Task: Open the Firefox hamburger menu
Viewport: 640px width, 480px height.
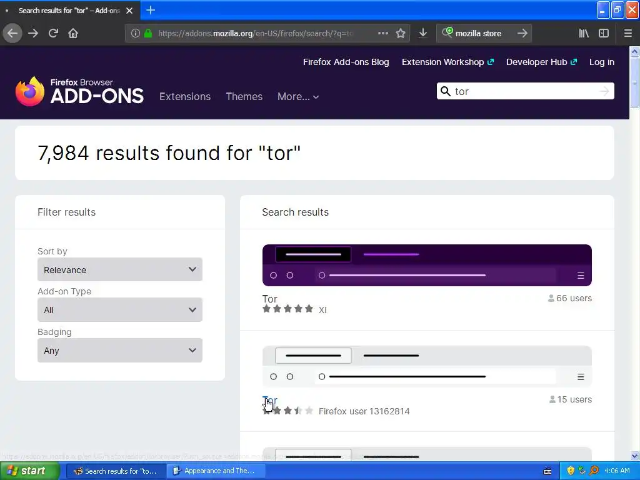Action: pos(627,33)
